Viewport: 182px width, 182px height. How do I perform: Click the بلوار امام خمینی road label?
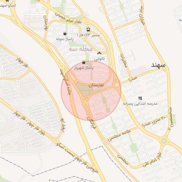coord(68,18)
